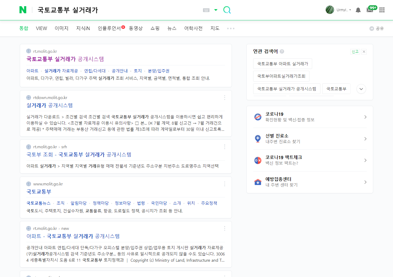This screenshot has height=277, width=393.
Task: Open 아파트 - 국토교통부 실거래가 공개시스템 result
Action: pos(73,236)
